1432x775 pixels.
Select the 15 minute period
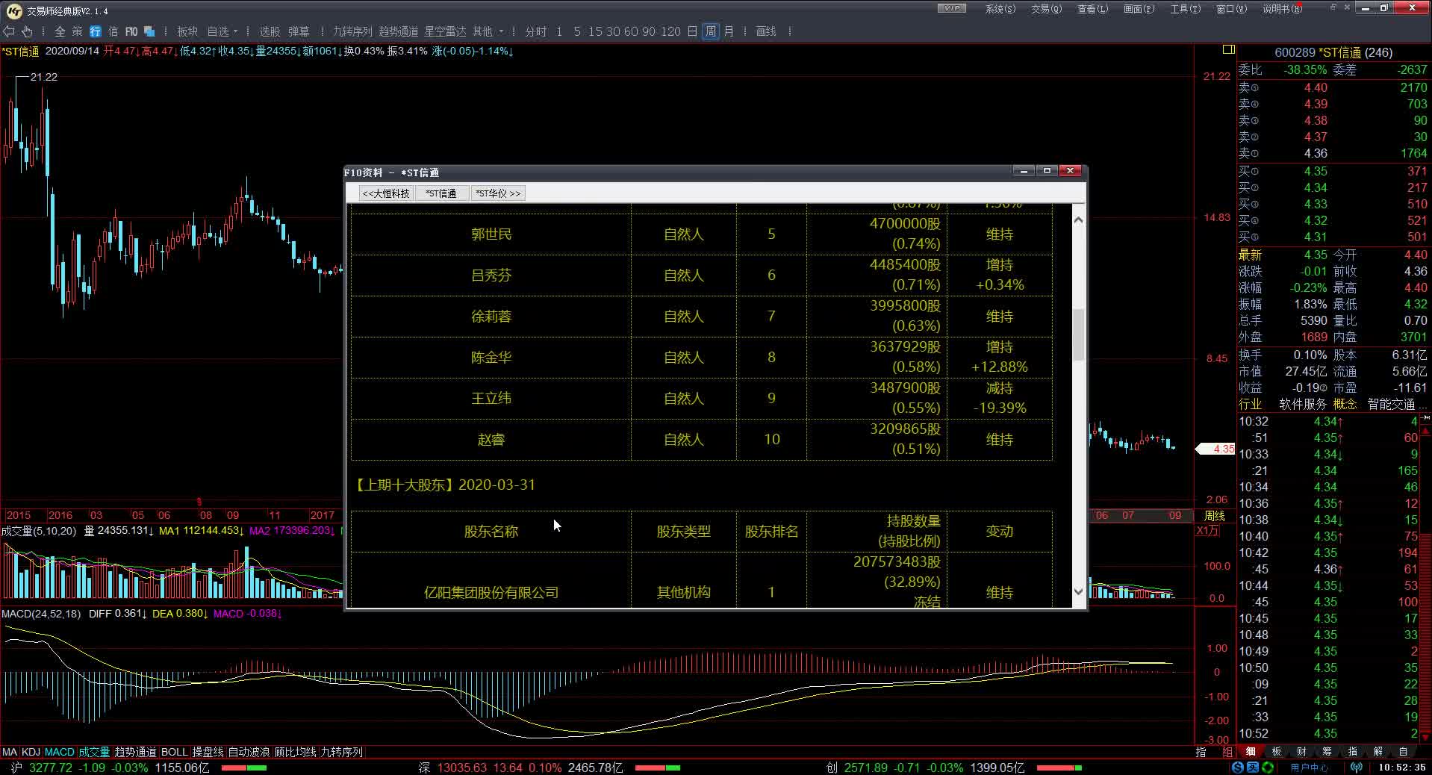[x=595, y=31]
